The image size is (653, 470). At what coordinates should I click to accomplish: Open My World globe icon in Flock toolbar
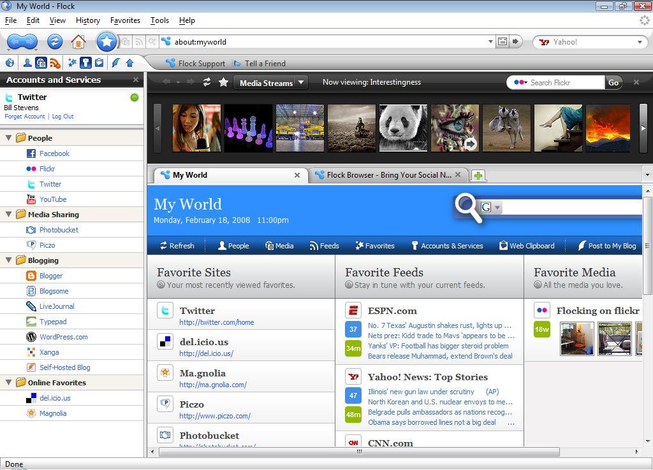pos(10,63)
